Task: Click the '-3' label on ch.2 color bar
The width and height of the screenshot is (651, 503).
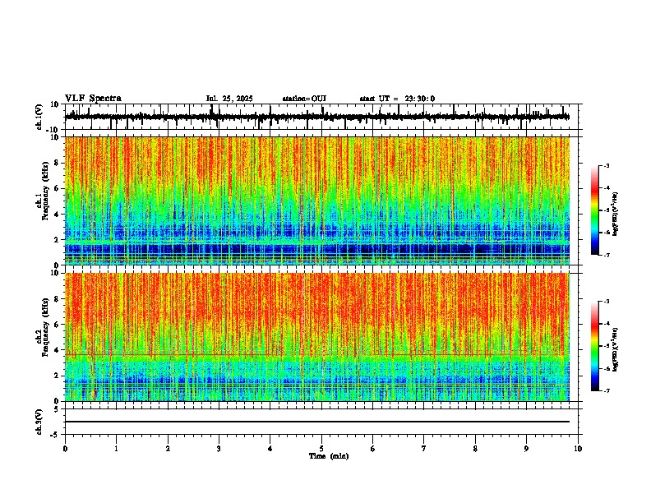Action: (x=607, y=302)
